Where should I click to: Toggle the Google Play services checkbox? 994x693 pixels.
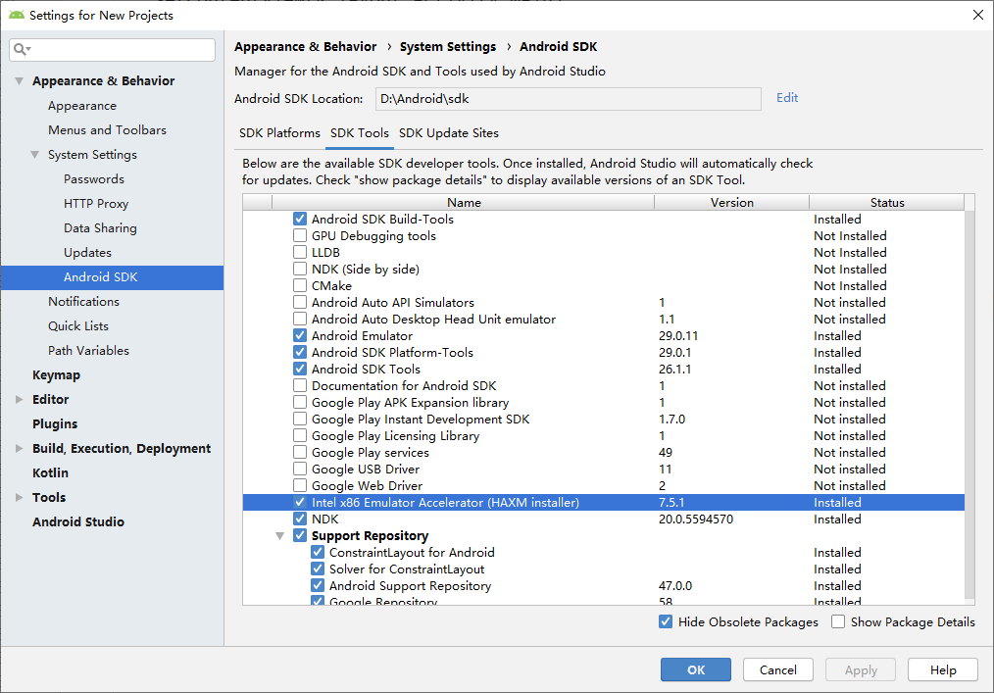pos(300,453)
